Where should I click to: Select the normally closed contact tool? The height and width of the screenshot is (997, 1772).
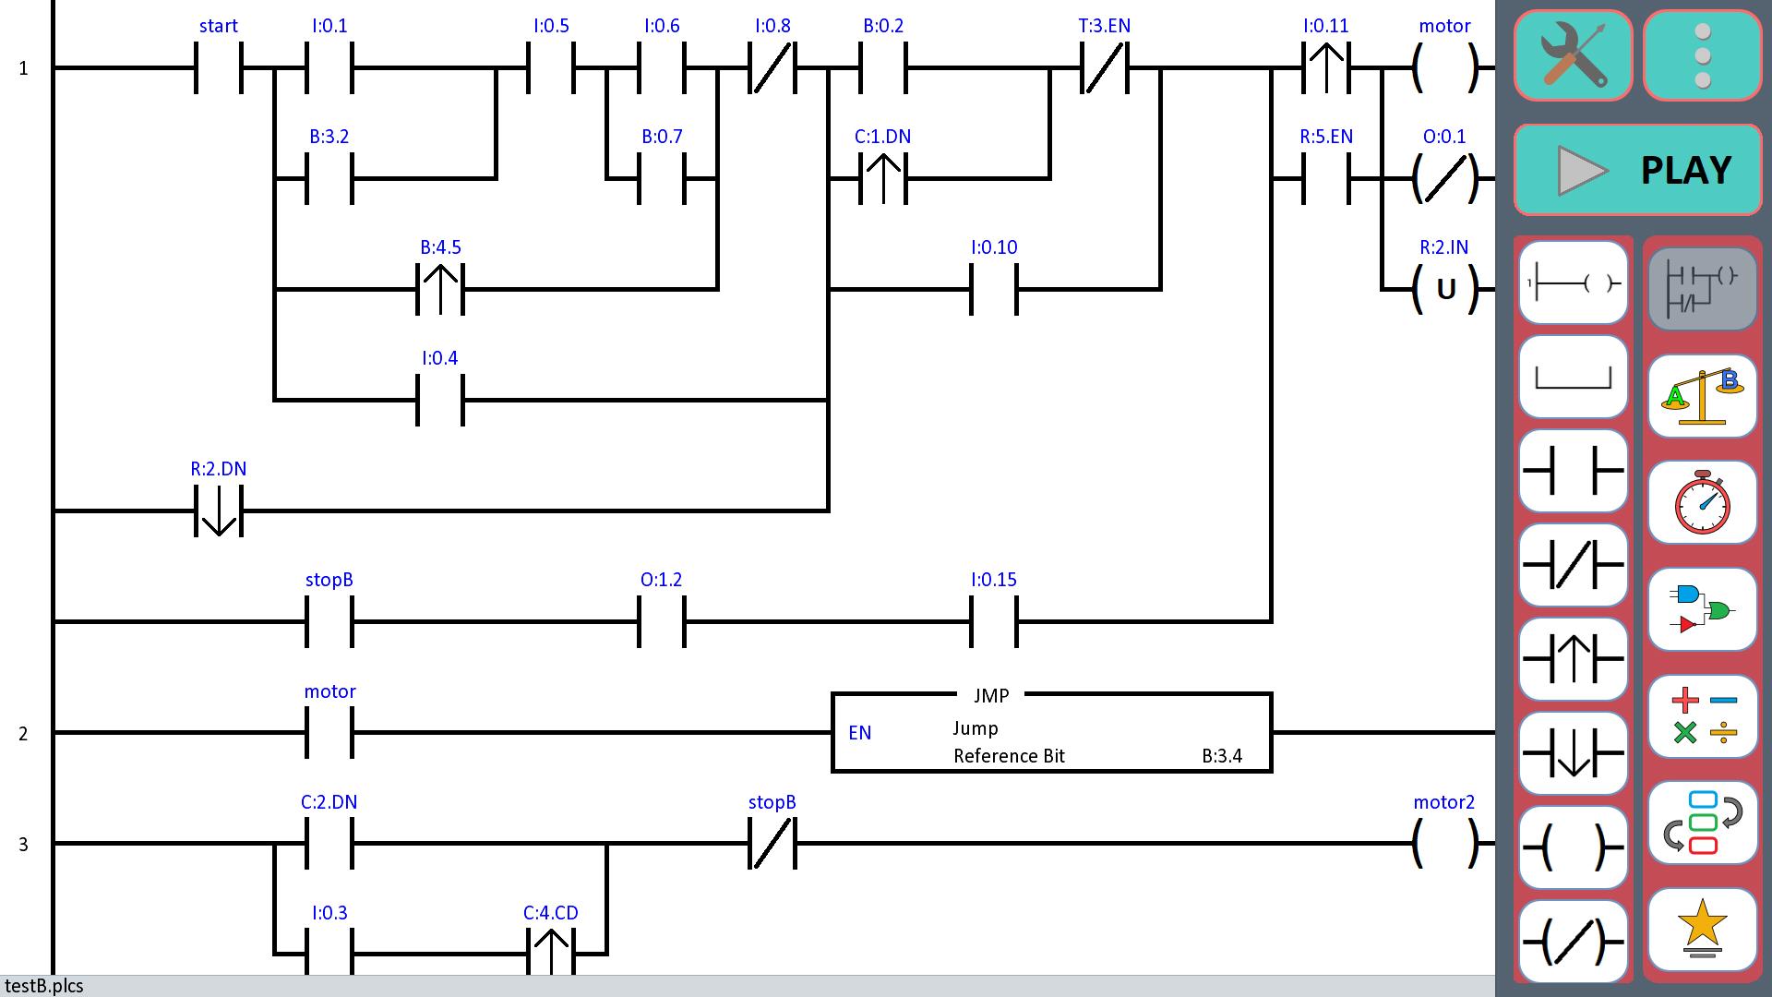1573,565
